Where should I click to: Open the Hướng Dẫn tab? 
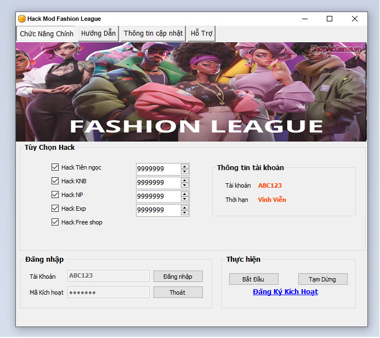[98, 33]
